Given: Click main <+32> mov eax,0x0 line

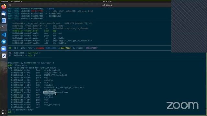Looking at the screenshot, I should click(32, 95).
